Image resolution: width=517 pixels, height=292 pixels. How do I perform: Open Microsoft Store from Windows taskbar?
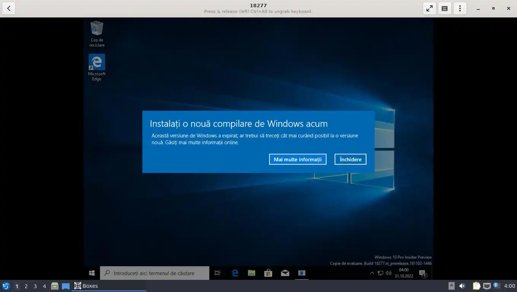click(268, 273)
